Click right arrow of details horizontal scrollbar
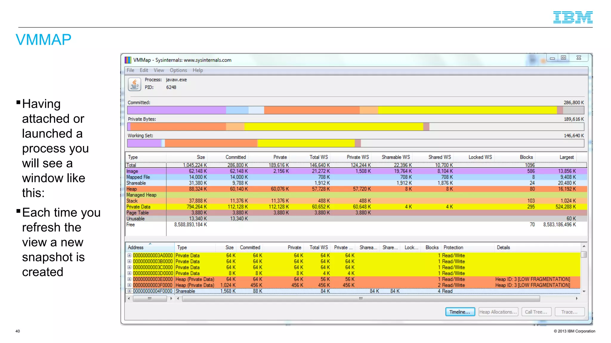 (x=577, y=298)
